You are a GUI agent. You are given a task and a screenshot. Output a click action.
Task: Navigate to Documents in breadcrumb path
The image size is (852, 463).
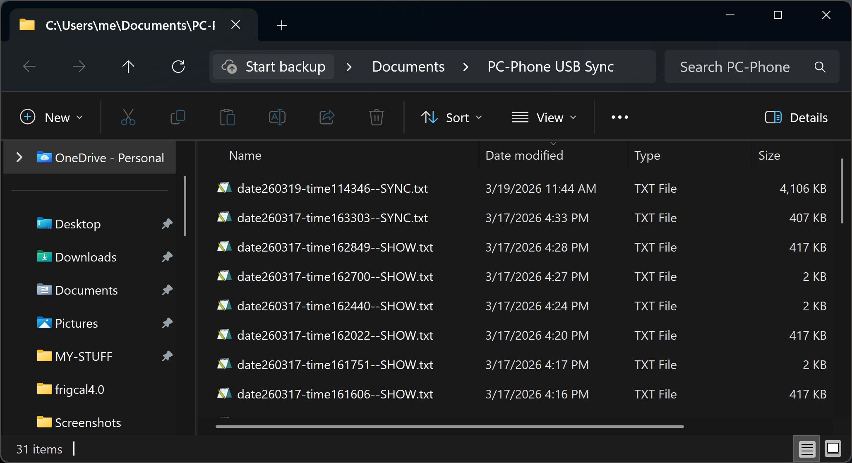coord(408,67)
